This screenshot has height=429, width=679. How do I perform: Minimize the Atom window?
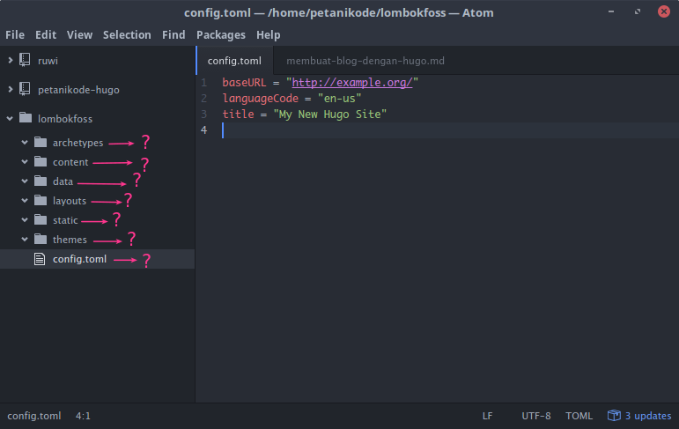tap(611, 11)
